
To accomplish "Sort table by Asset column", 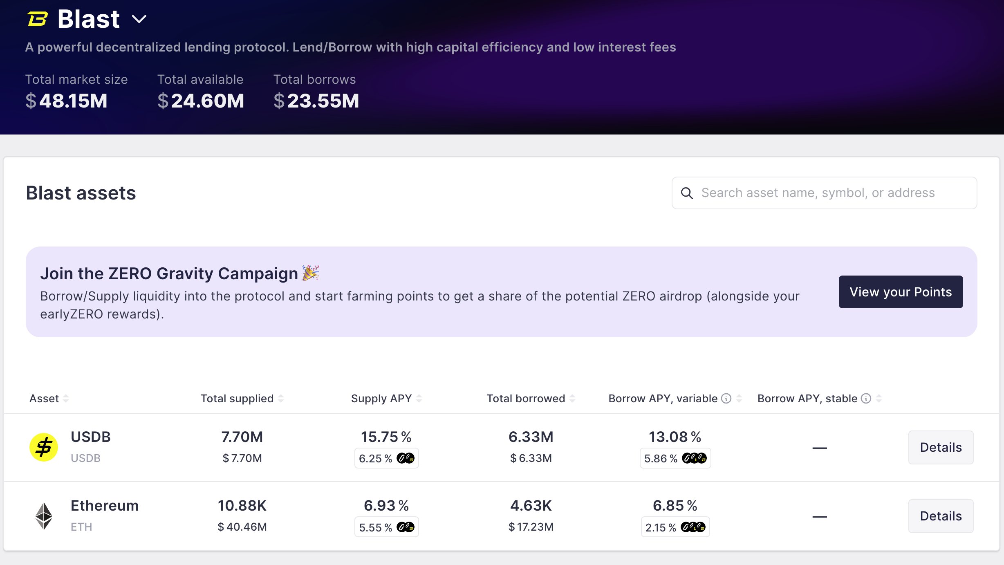I will [x=49, y=399].
